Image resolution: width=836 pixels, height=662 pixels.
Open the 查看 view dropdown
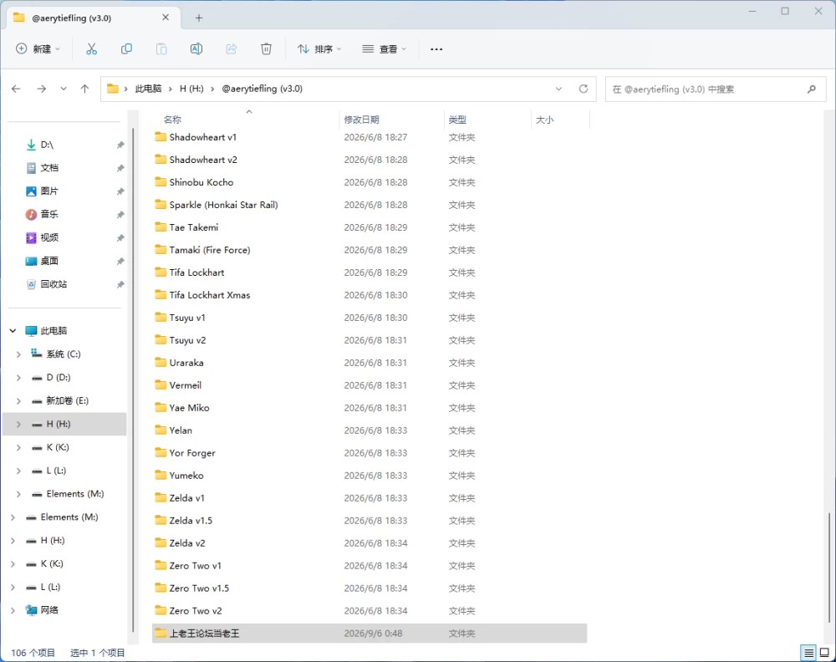tap(384, 49)
